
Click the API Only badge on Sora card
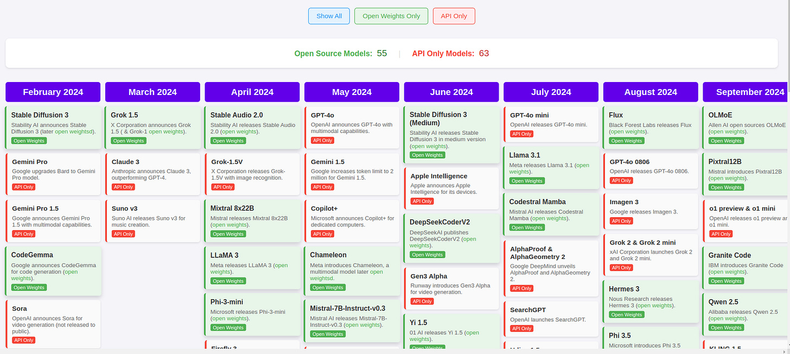click(x=24, y=340)
